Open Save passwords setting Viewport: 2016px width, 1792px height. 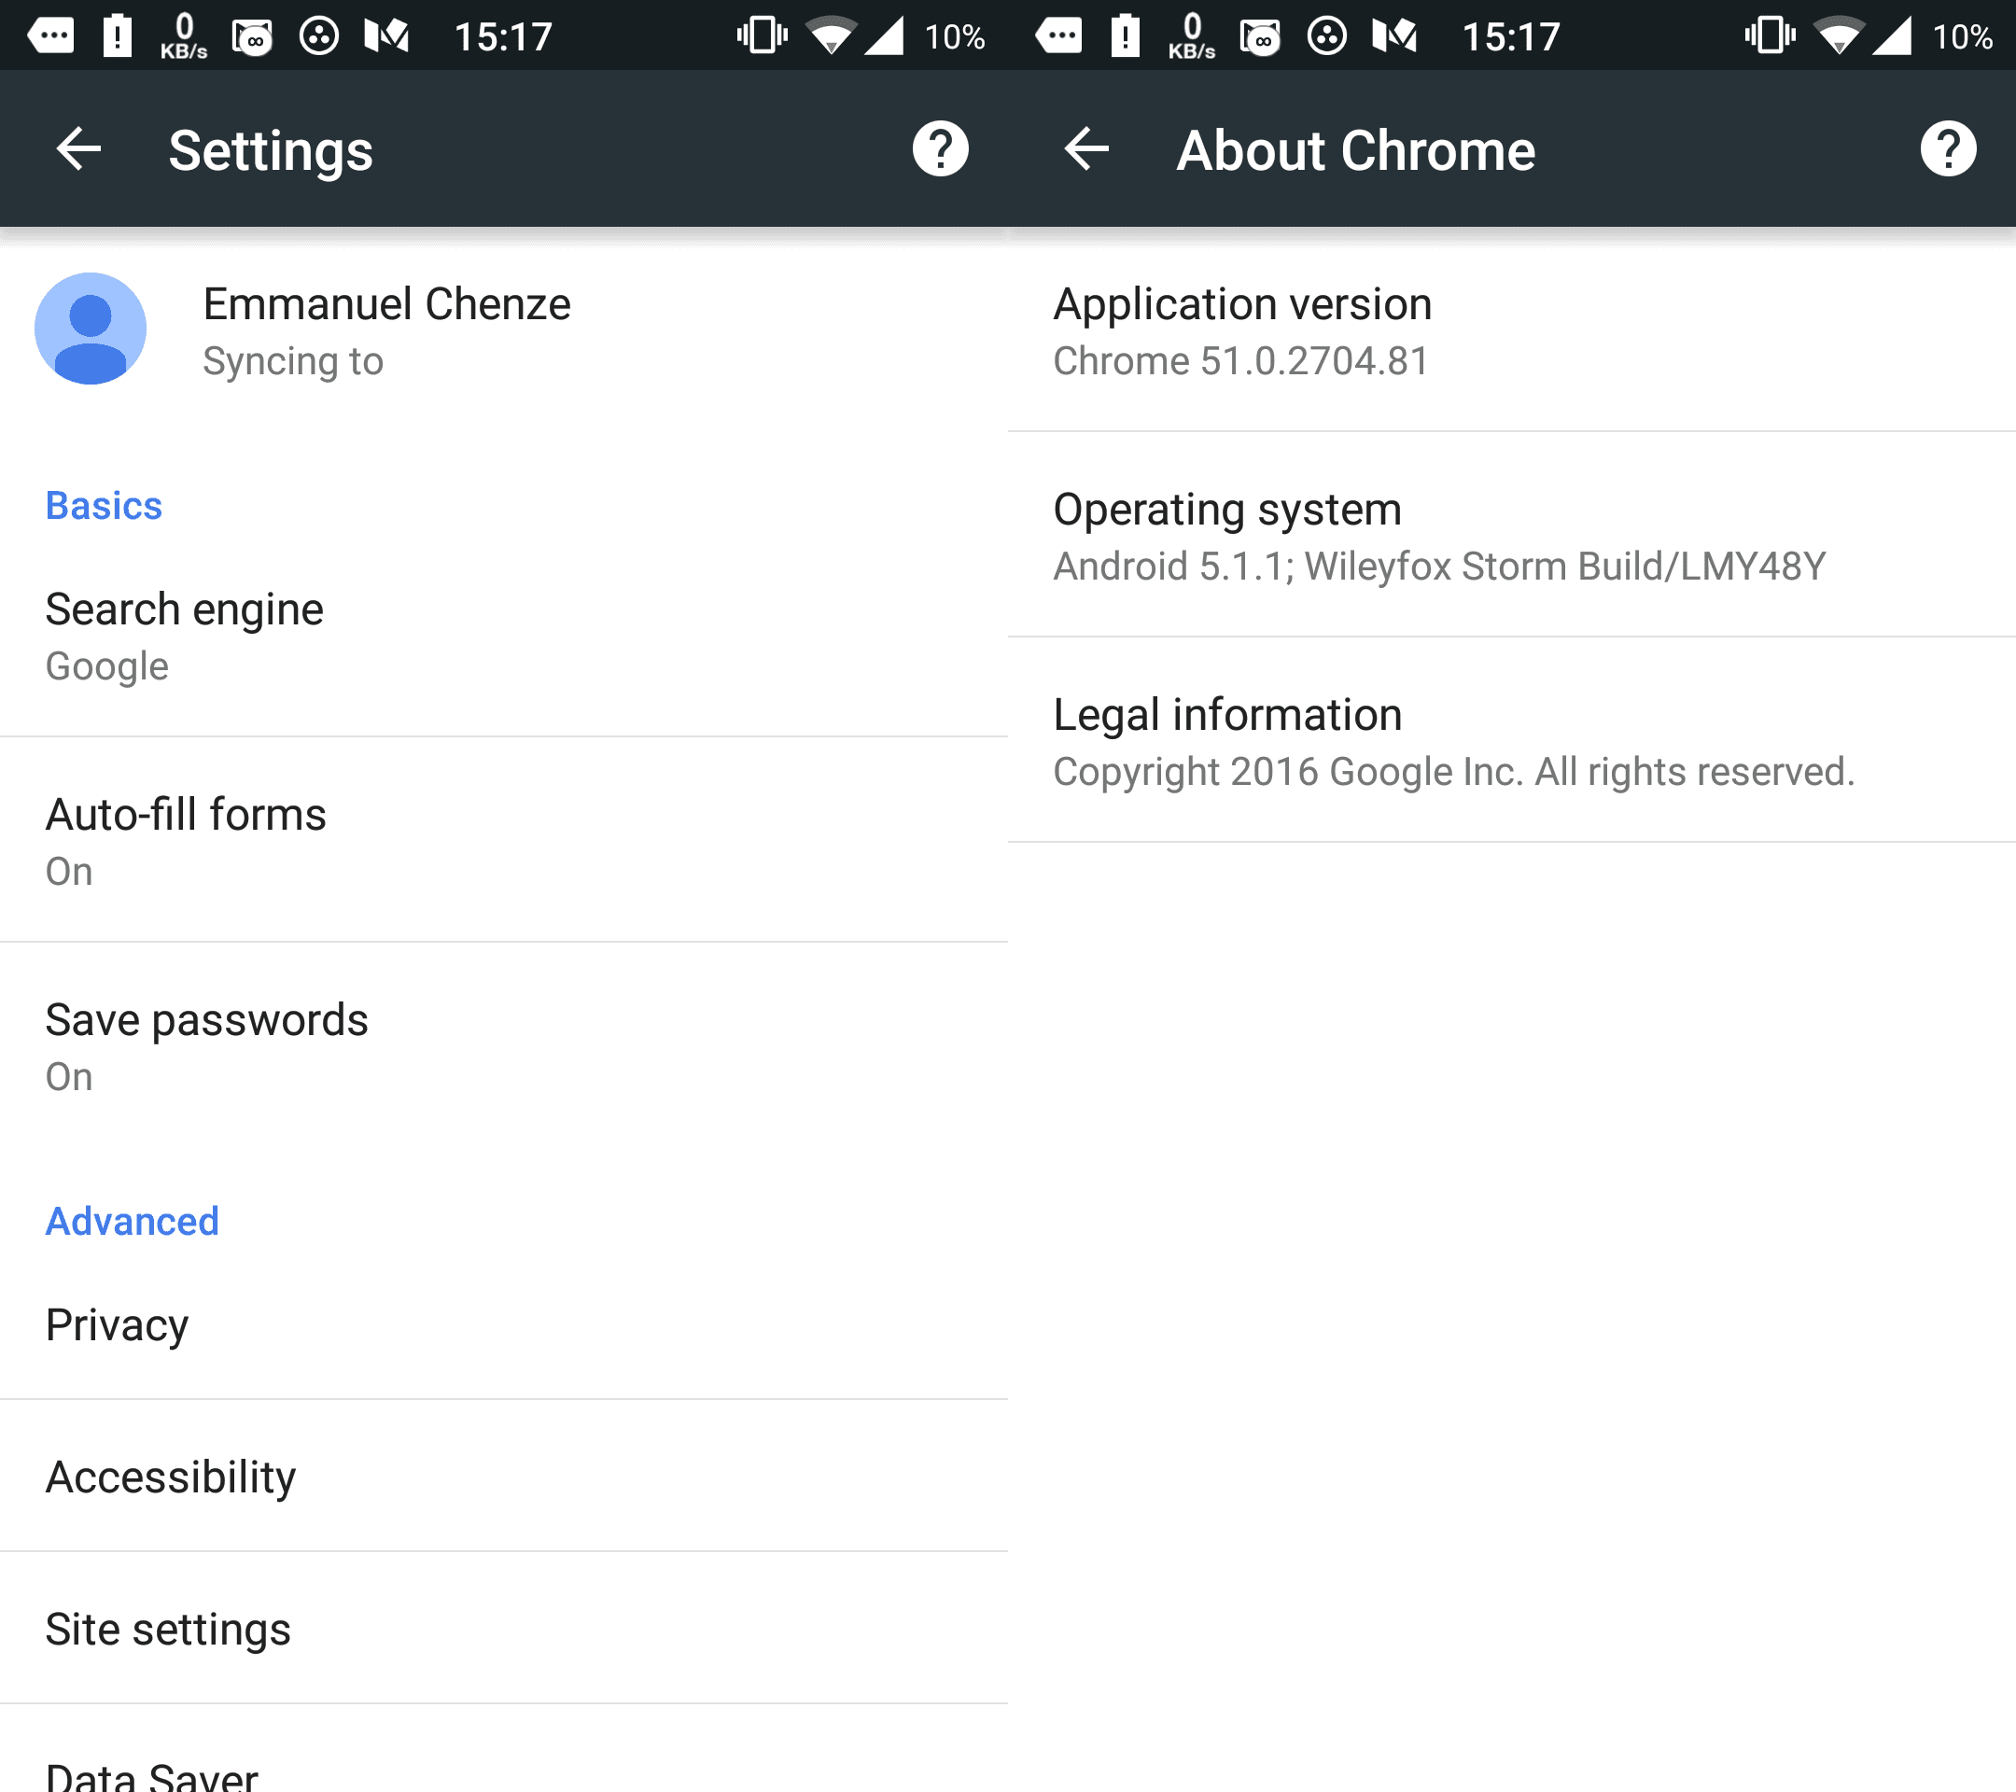click(504, 1045)
